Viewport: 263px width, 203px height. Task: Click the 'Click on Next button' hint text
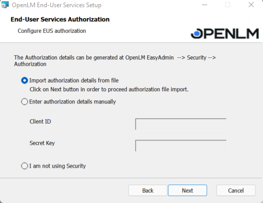click(x=109, y=89)
